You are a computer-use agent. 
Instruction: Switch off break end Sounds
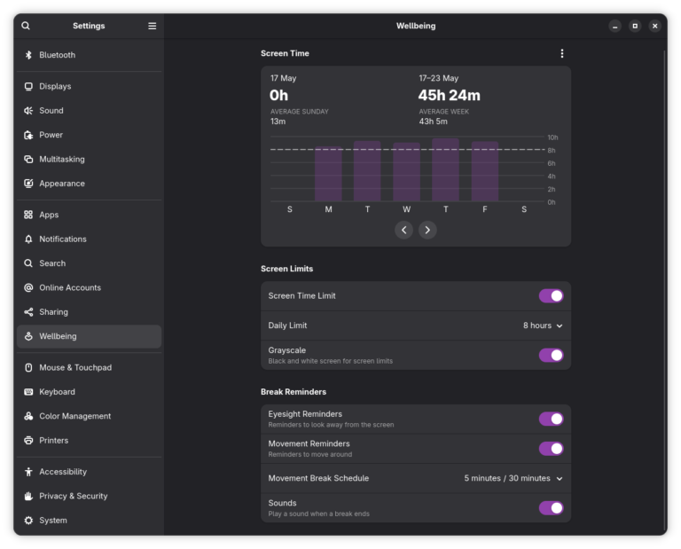[x=552, y=508]
